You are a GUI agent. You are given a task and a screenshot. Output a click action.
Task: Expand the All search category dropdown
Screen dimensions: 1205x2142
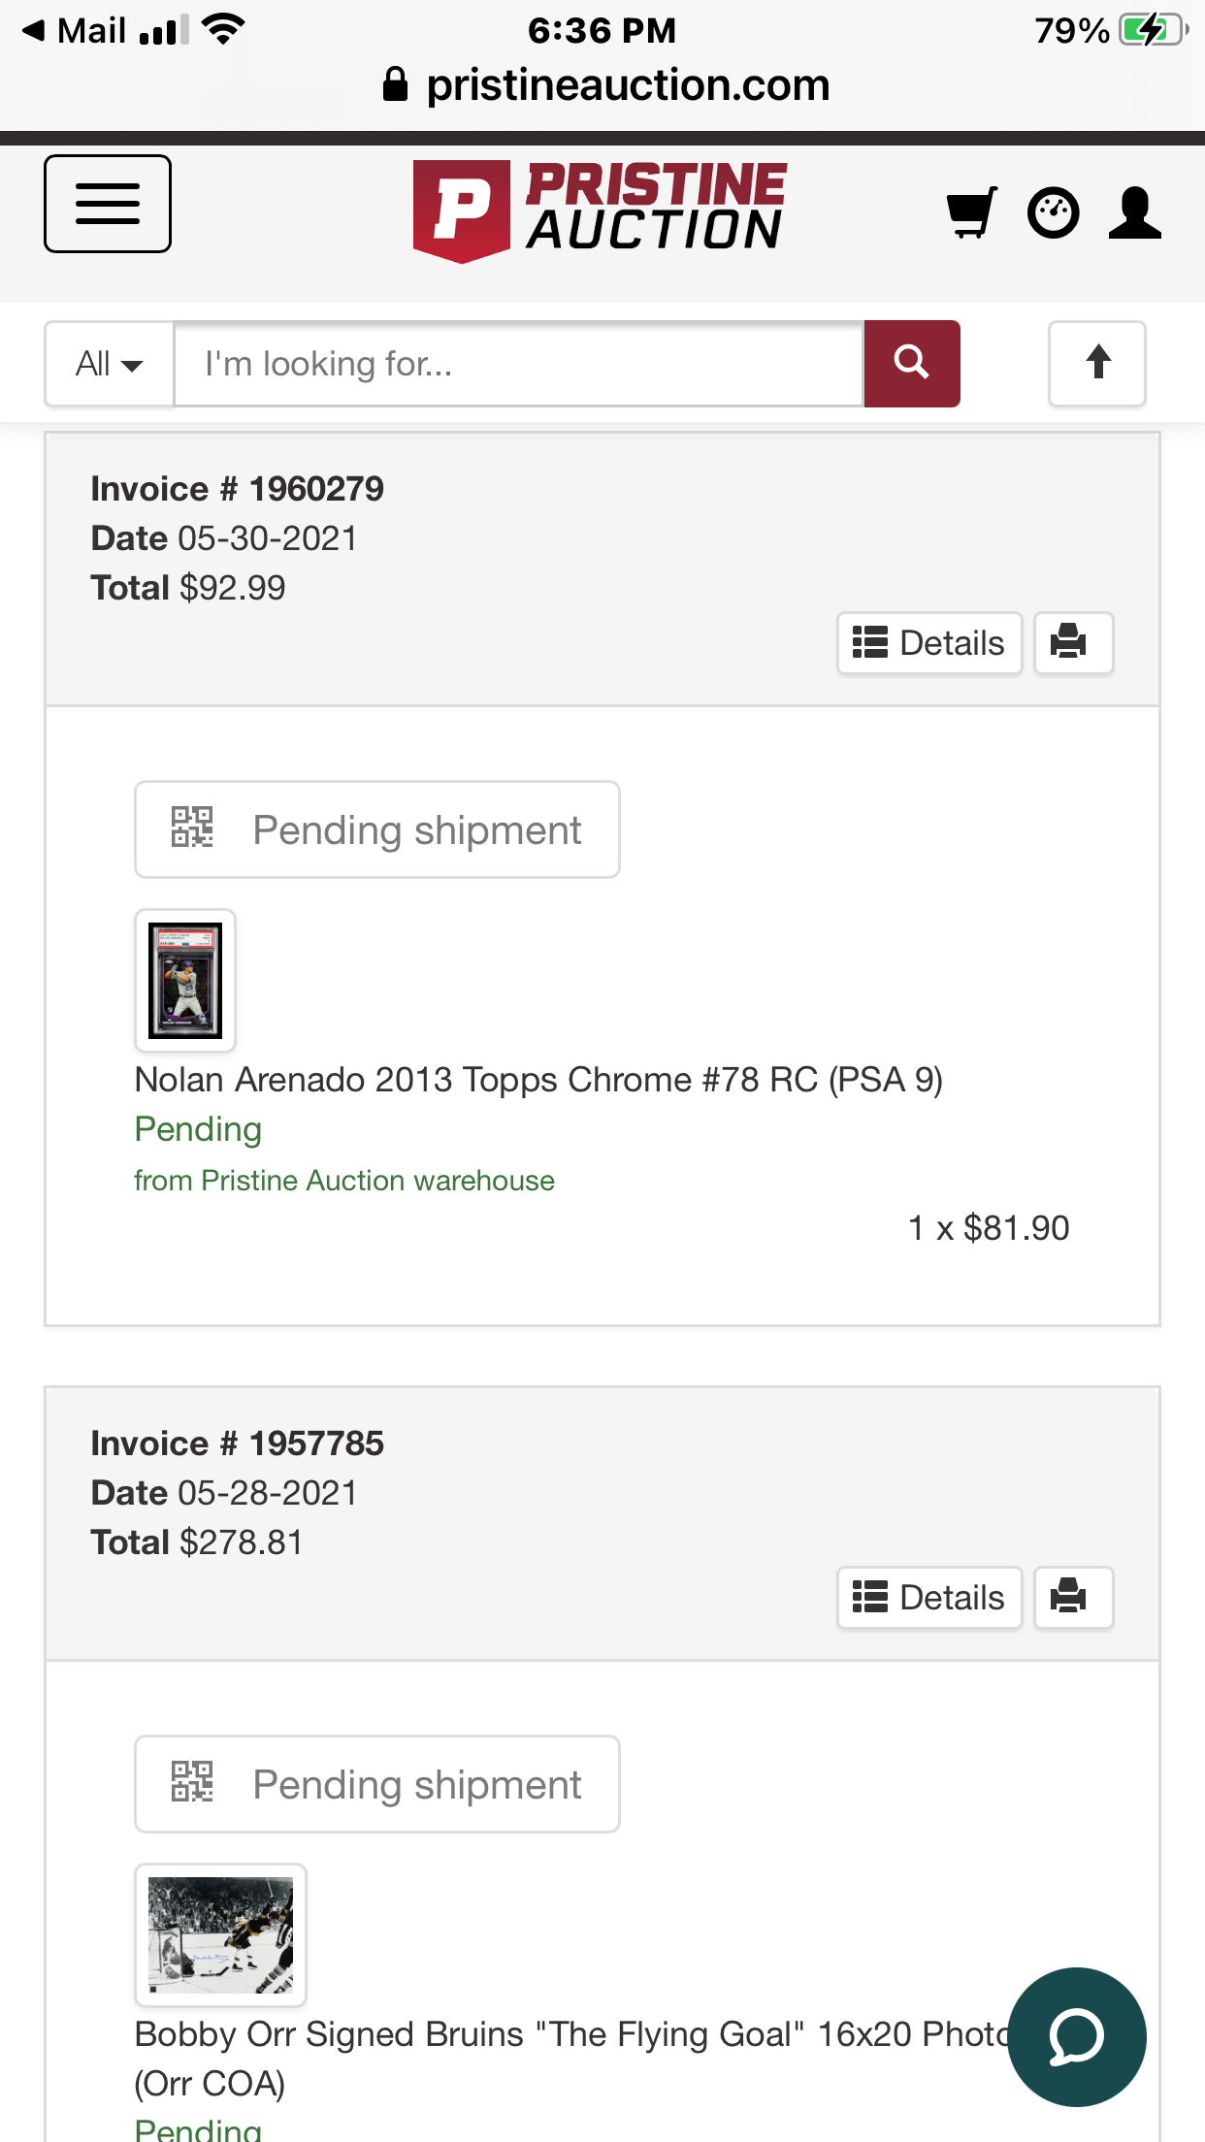coord(108,363)
